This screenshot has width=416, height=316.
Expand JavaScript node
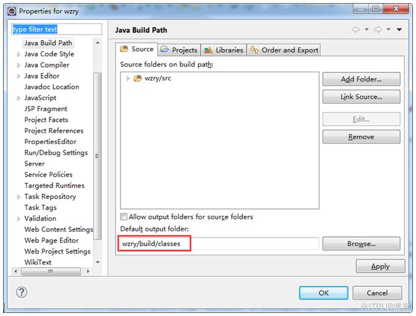click(x=19, y=98)
